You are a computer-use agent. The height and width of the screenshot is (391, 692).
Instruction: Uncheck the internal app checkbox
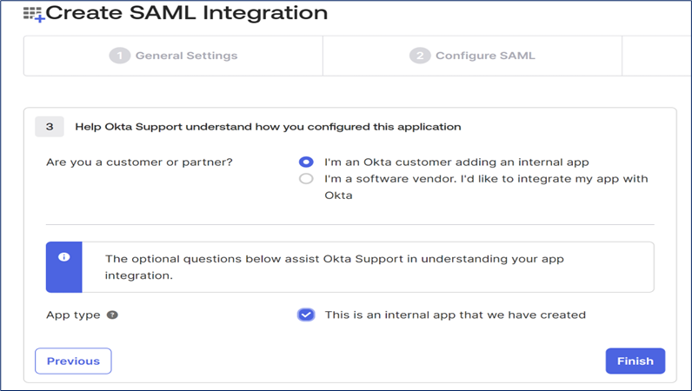tap(305, 315)
